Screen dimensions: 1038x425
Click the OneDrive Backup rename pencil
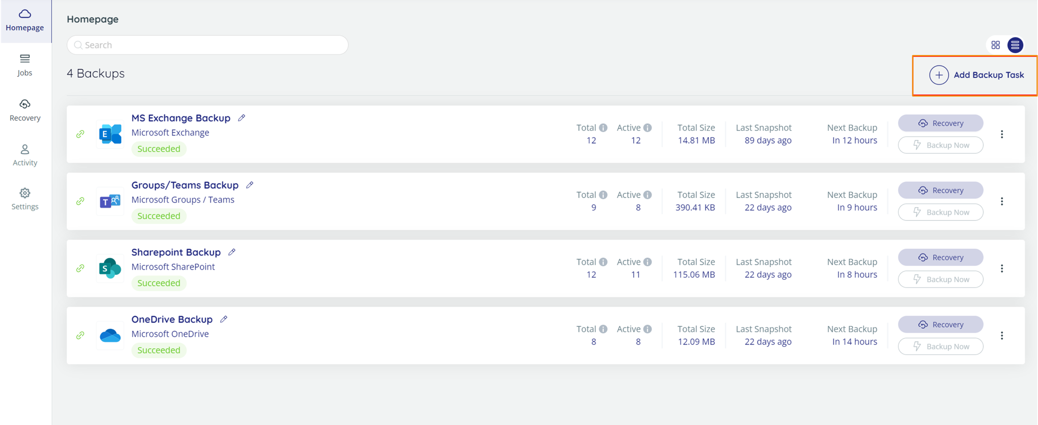[224, 319]
